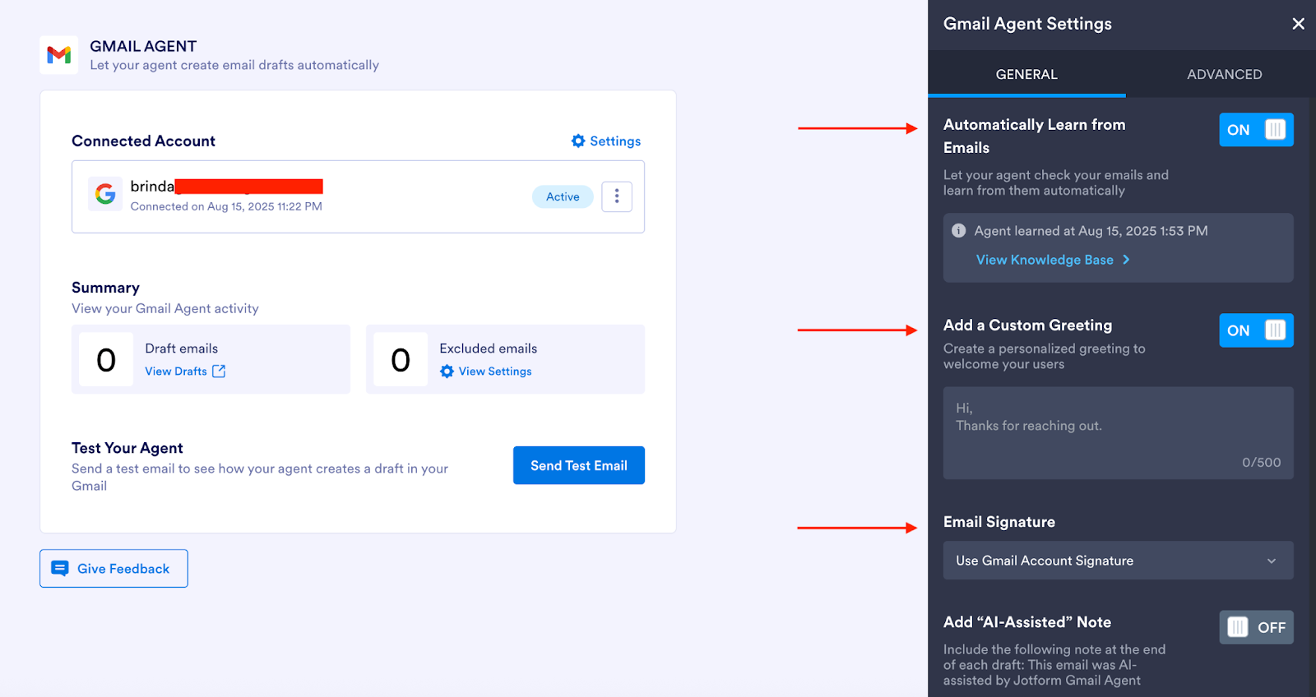Click the Gmail logo icon
This screenshot has width=1316, height=697.
coord(59,55)
